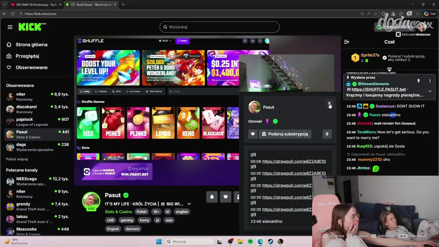
Task: Click the microphone badge under Odznaki
Action: pyautogui.click(x=267, y=121)
